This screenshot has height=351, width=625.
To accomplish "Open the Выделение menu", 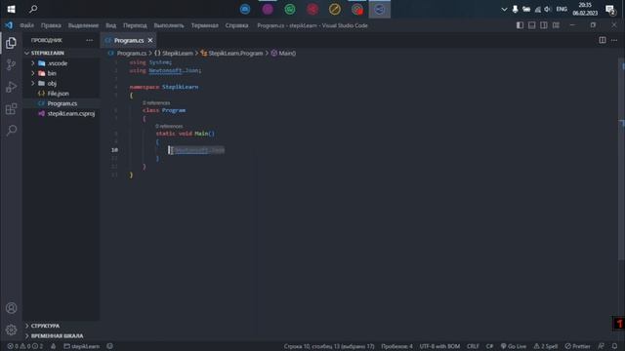I will (x=83, y=25).
